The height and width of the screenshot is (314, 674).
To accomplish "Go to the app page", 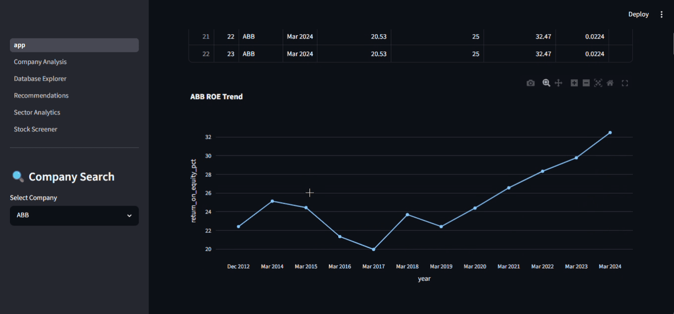I will [x=74, y=45].
